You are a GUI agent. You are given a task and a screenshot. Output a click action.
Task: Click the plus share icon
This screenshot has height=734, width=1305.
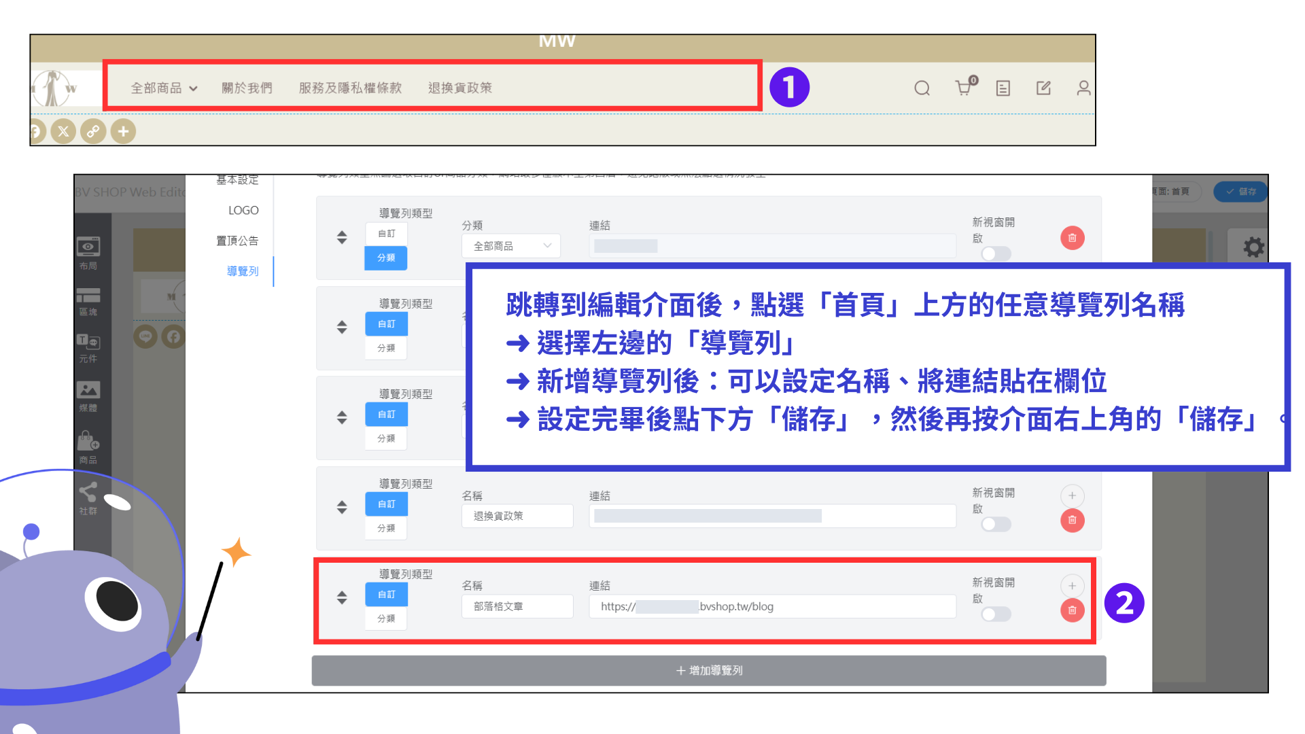click(x=123, y=131)
